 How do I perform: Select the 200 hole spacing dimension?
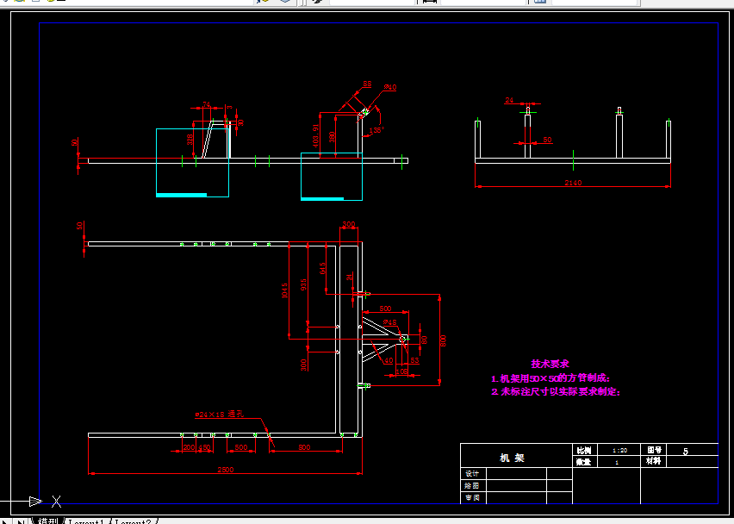tap(189, 447)
